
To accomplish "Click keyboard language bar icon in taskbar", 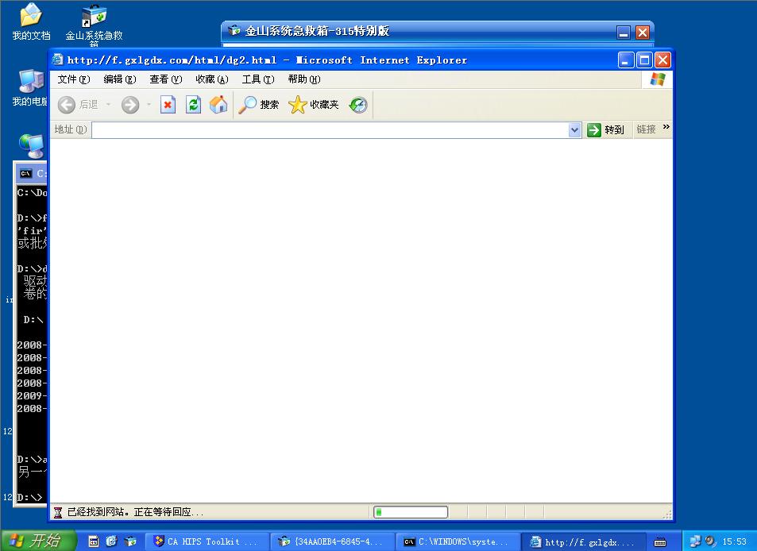I will click(x=660, y=541).
